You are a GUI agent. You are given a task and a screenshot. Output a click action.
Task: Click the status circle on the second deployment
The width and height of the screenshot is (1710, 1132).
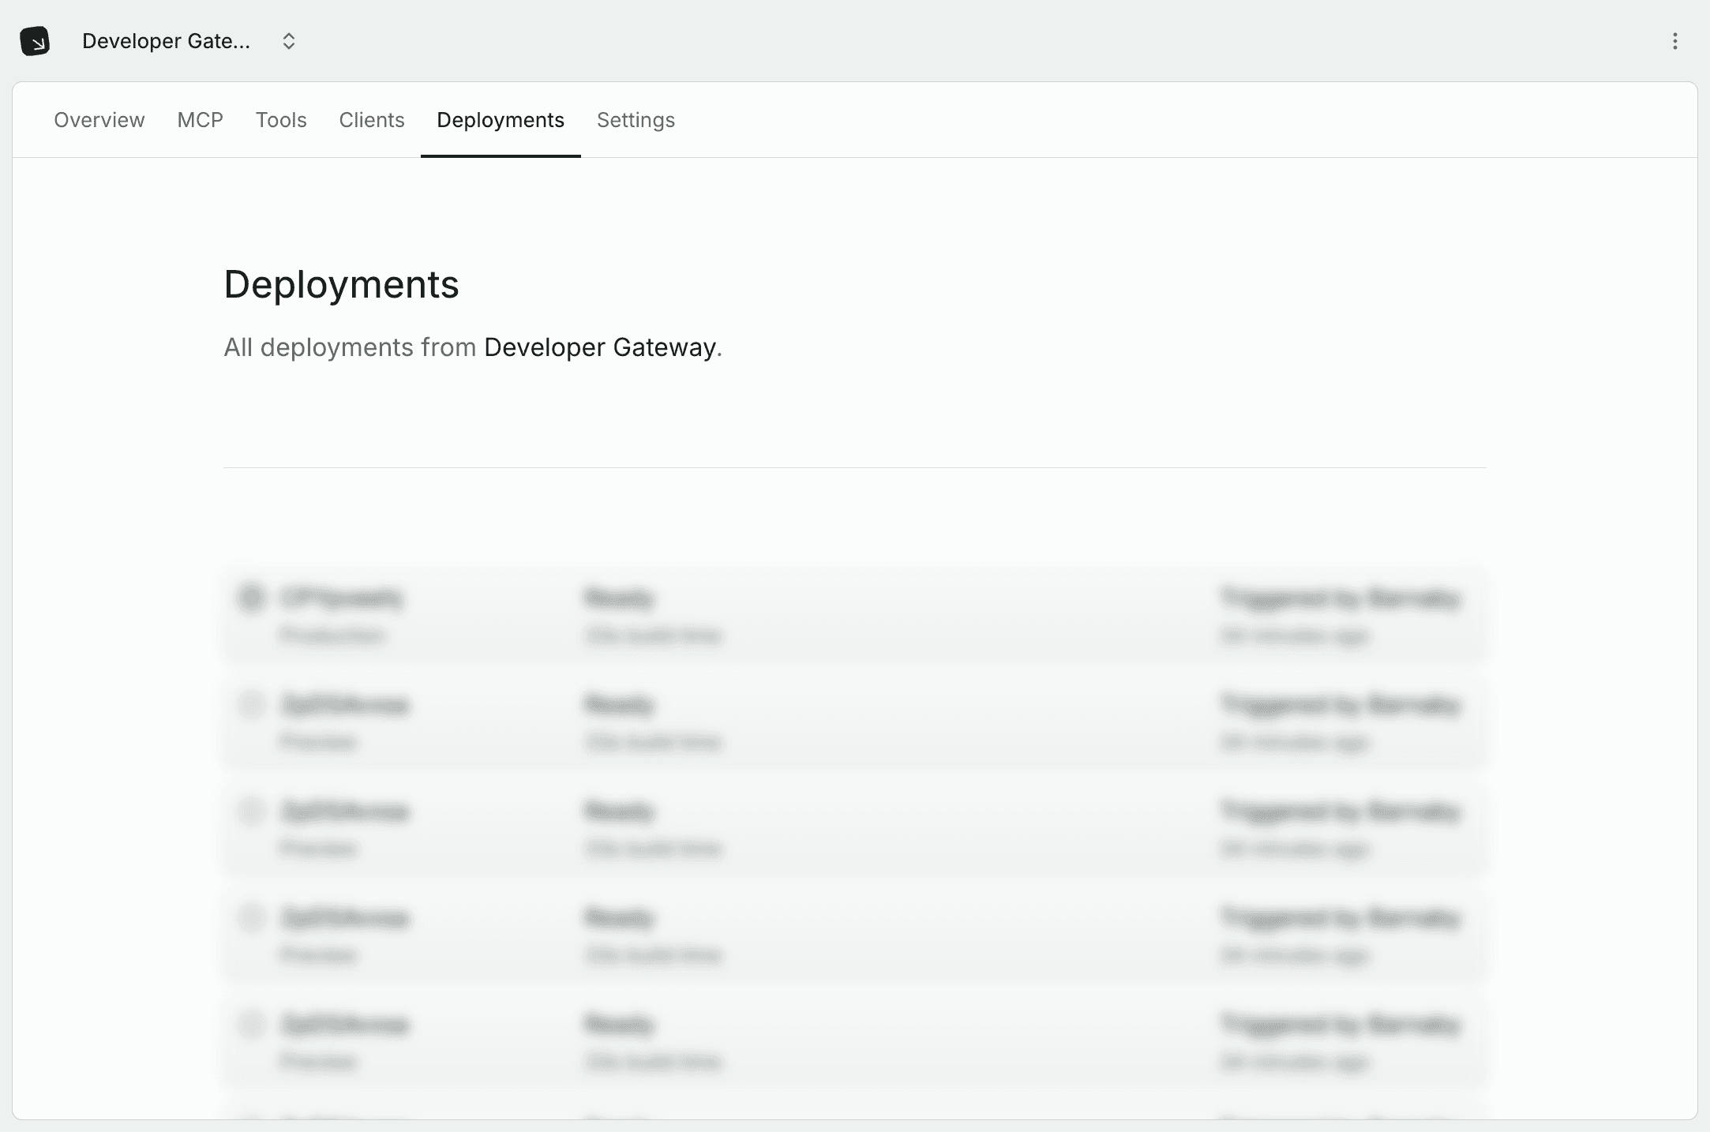(253, 705)
